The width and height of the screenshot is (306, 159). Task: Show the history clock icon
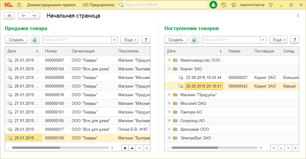[x=224, y=5]
